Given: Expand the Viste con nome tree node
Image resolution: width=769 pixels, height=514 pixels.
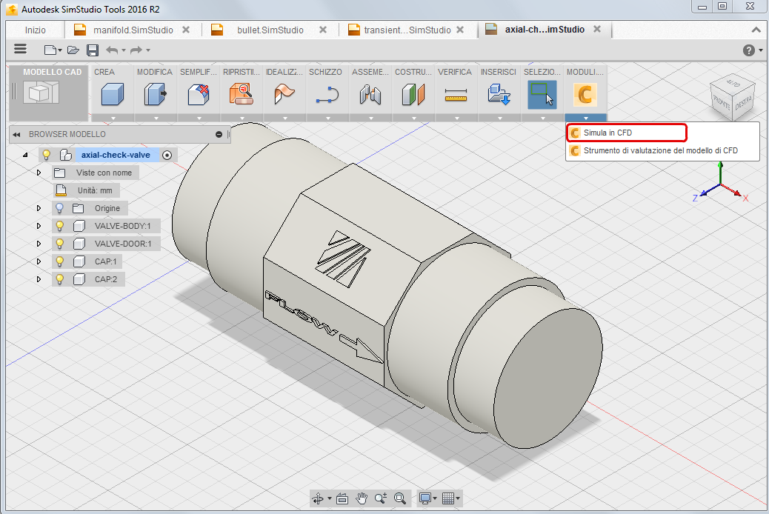Looking at the screenshot, I should coord(39,173).
